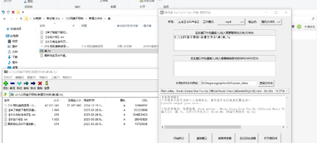The height and width of the screenshot is (143, 317).
Task: Click Explorer's Up arrow navigation icon
Action: coord(21,18)
